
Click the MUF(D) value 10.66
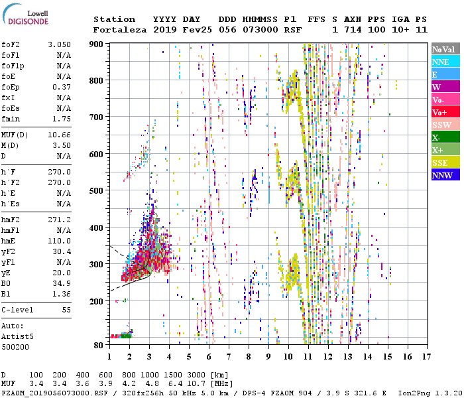click(59, 135)
